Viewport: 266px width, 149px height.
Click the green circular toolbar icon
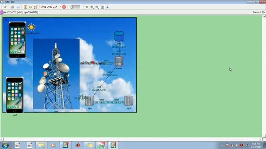pyautogui.click(x=30, y=7)
